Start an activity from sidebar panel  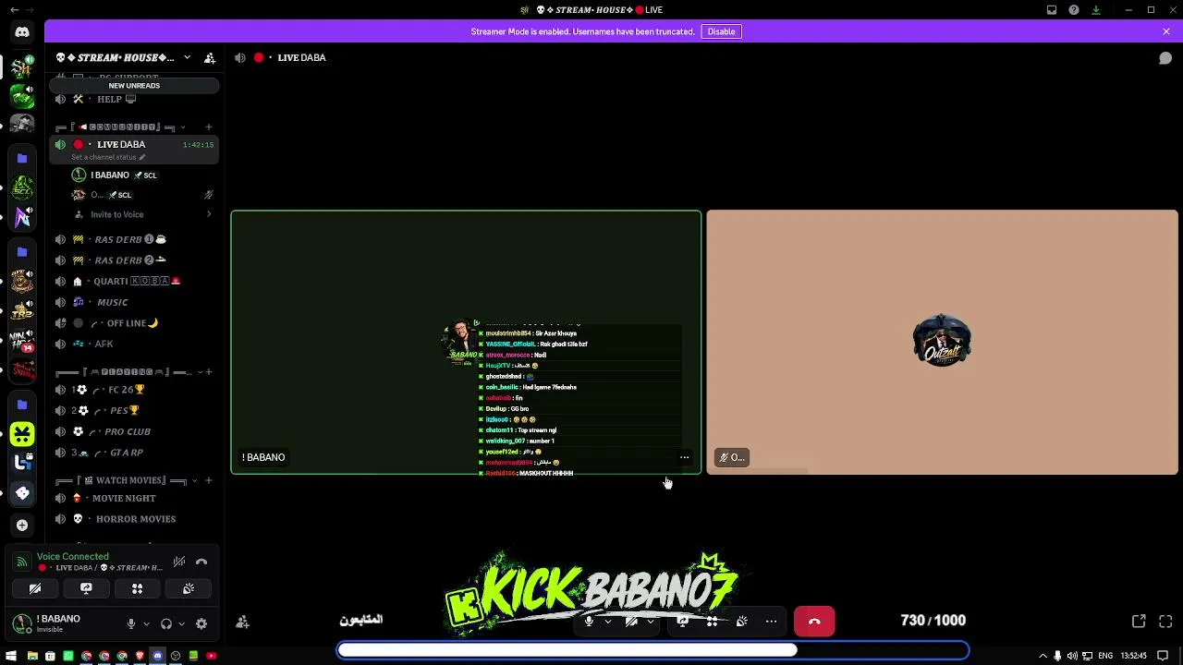click(x=137, y=588)
